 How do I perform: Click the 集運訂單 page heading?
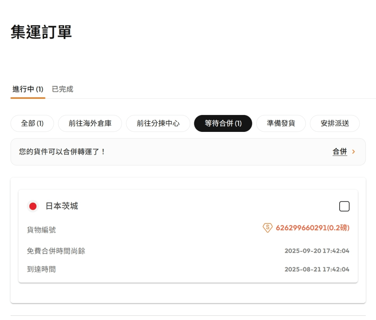(41, 32)
